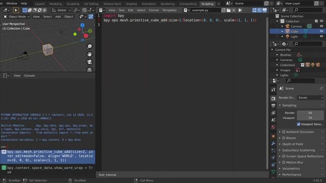Click the Scene name field
The image size is (326, 183).
[x=249, y=4]
